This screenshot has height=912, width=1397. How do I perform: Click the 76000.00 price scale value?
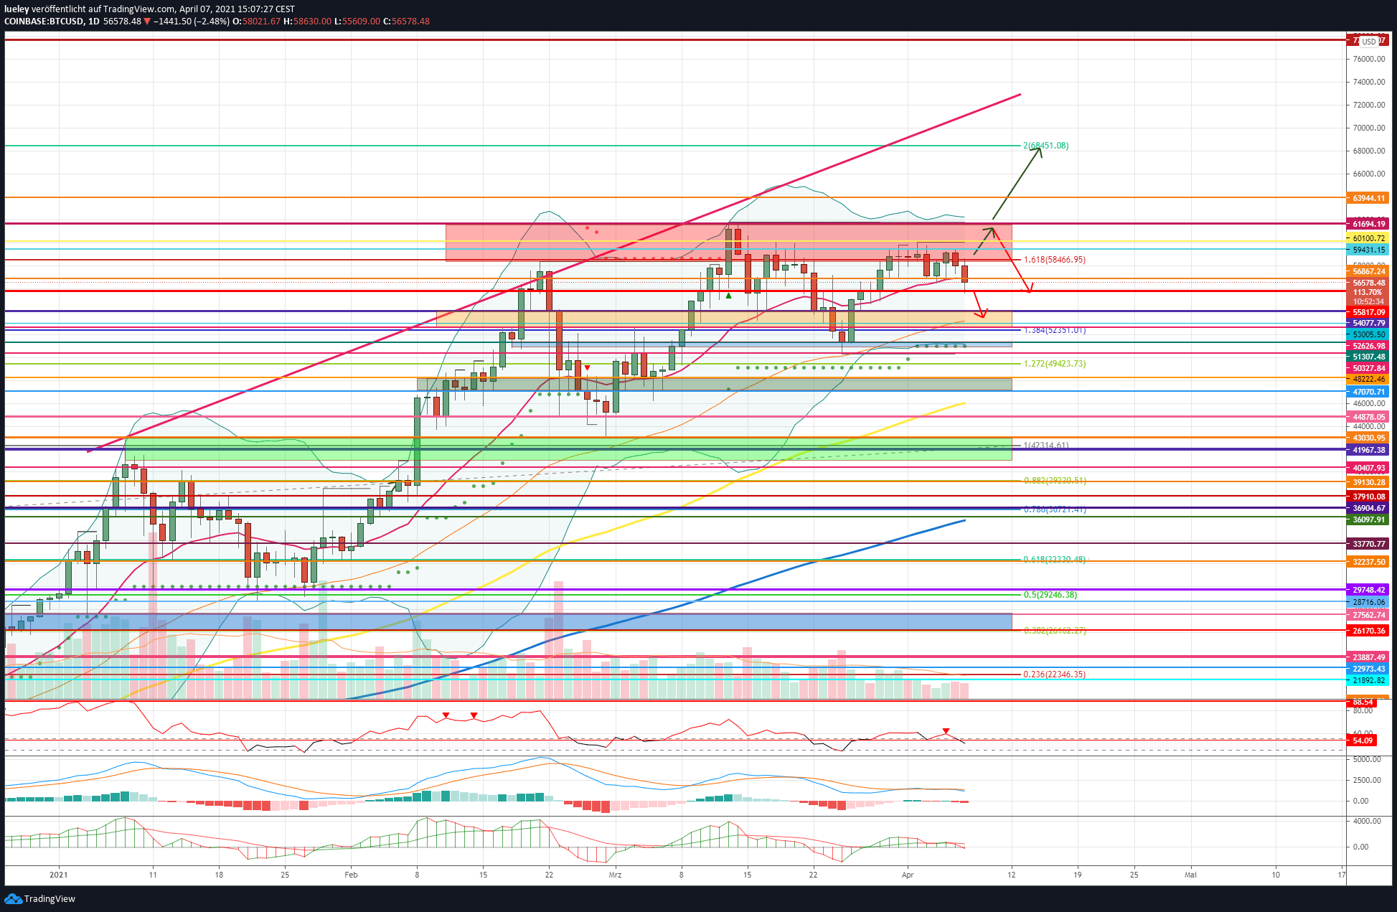[x=1369, y=59]
